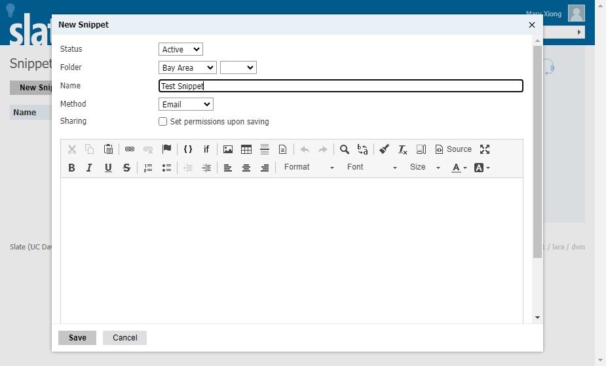Click the Name input field

(341, 86)
